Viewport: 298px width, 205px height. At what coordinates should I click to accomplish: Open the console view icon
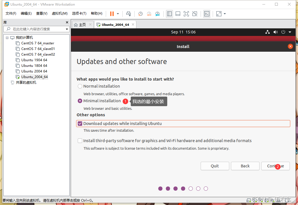click(x=207, y=14)
